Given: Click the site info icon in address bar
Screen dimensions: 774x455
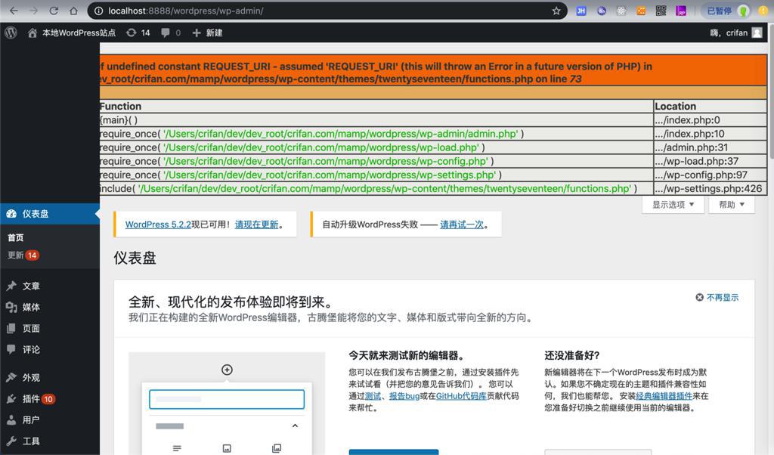Looking at the screenshot, I should tap(98, 11).
